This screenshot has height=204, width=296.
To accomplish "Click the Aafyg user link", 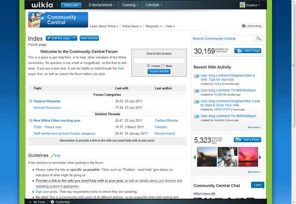I will [217, 84].
